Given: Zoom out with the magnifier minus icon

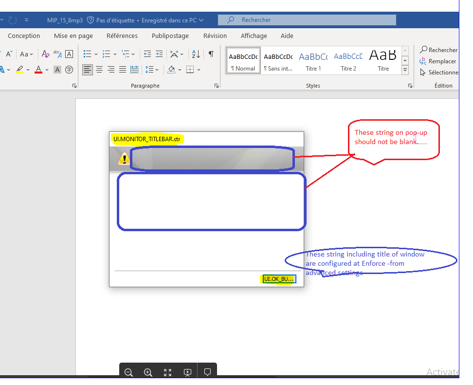Looking at the screenshot, I should point(129,372).
